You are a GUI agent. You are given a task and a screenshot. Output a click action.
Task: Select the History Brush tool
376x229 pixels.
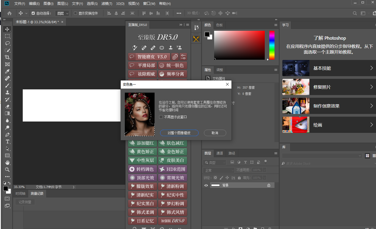(x=7, y=99)
